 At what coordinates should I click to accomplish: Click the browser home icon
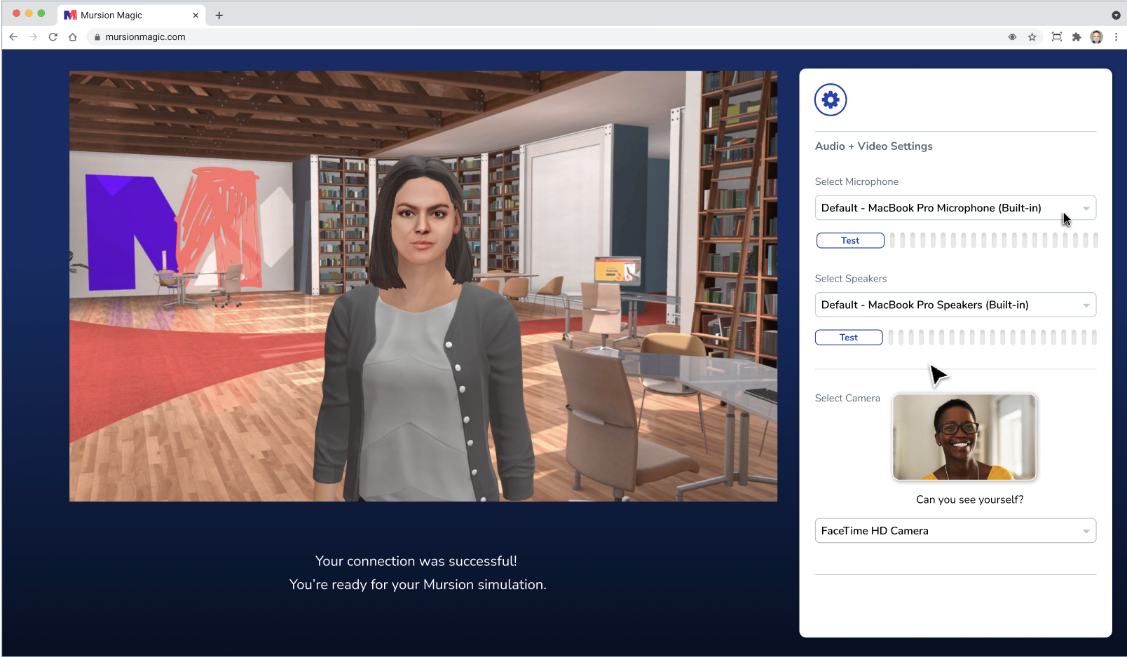(x=73, y=37)
